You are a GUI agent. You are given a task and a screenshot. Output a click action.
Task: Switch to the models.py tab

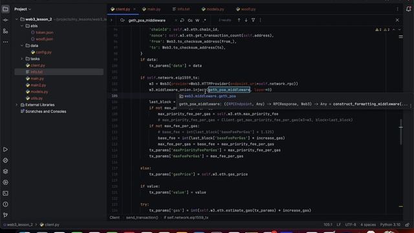tap(213, 9)
